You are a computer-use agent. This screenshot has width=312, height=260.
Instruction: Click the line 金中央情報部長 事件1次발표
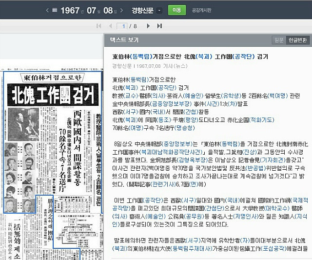[x=180, y=104]
